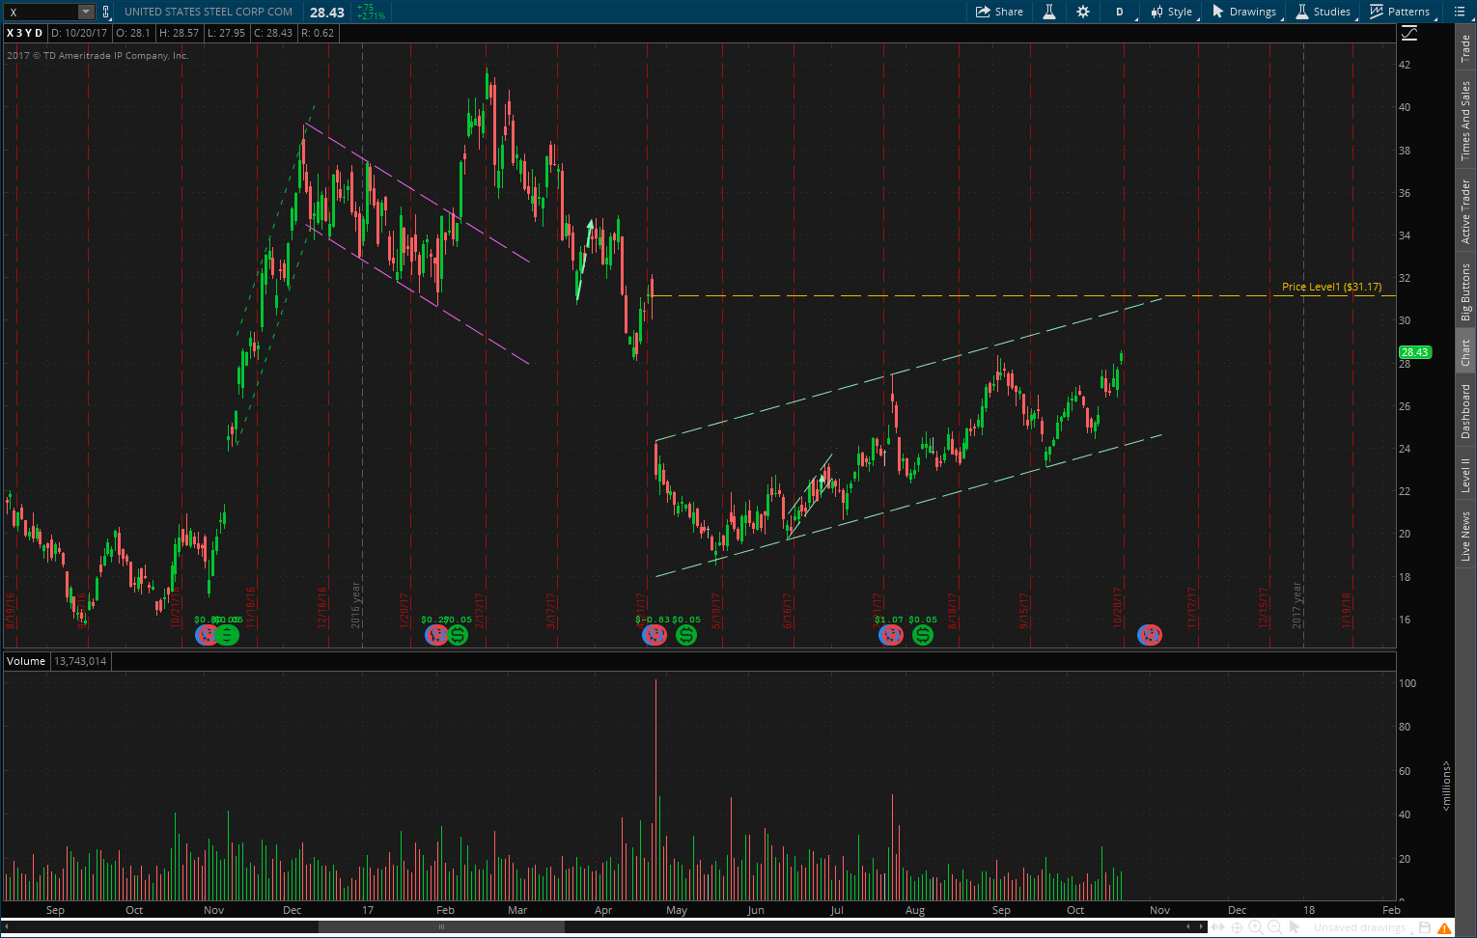1477x938 pixels.
Task: Open chart settings gear icon
Action: pyautogui.click(x=1083, y=12)
